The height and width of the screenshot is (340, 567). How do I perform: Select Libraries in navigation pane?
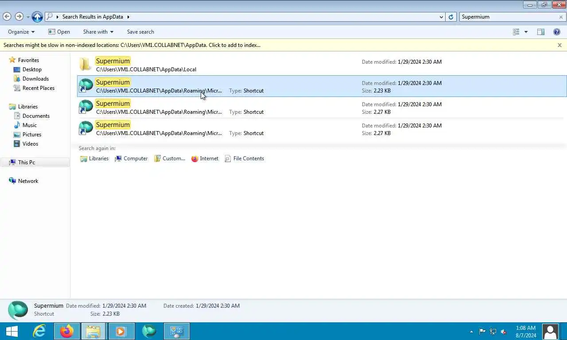pyautogui.click(x=27, y=107)
